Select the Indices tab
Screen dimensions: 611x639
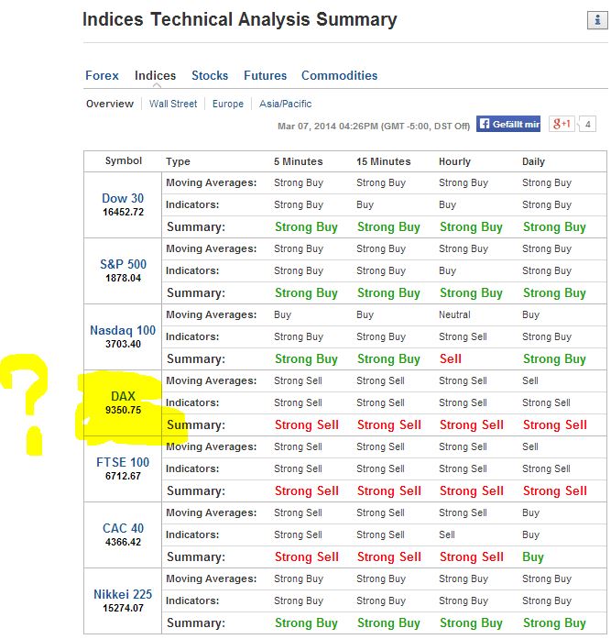click(x=155, y=75)
